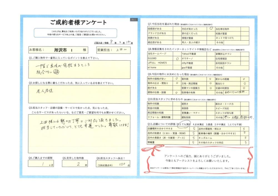Mark the checkbox for 駅からの距離
The image size is (278, 196).
pos(244,79)
